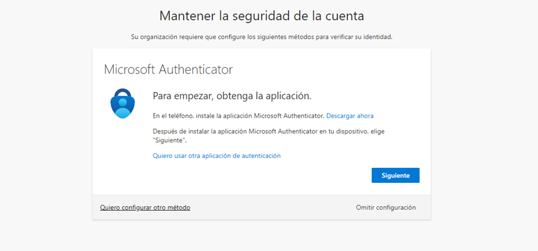Click Omitir configuración

click(386, 207)
